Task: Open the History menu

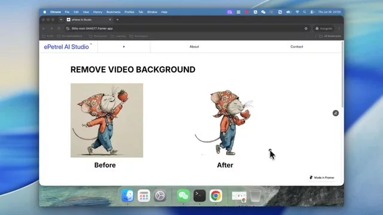Action: point(98,12)
